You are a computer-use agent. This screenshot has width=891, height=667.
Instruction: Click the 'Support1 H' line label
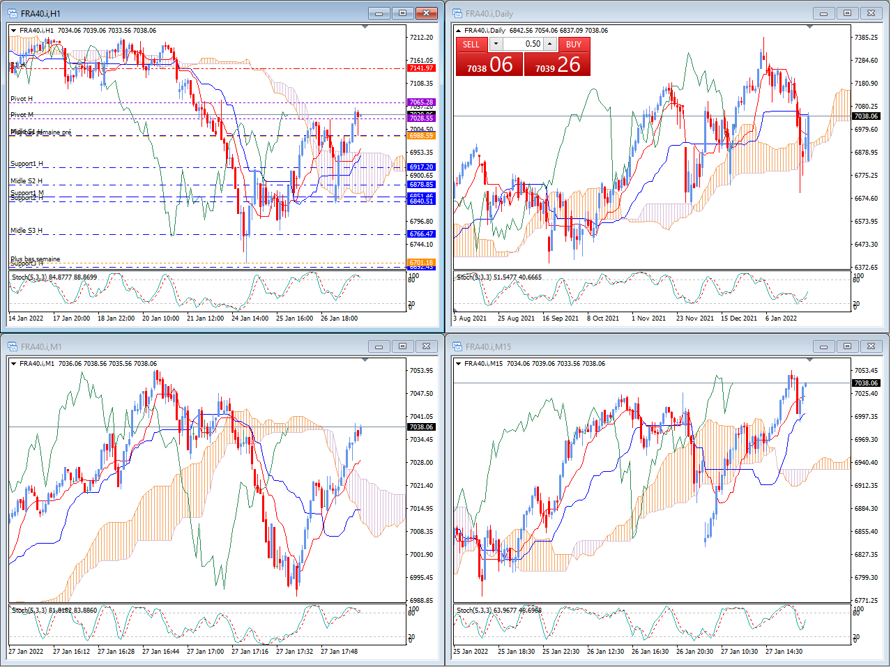pos(26,164)
